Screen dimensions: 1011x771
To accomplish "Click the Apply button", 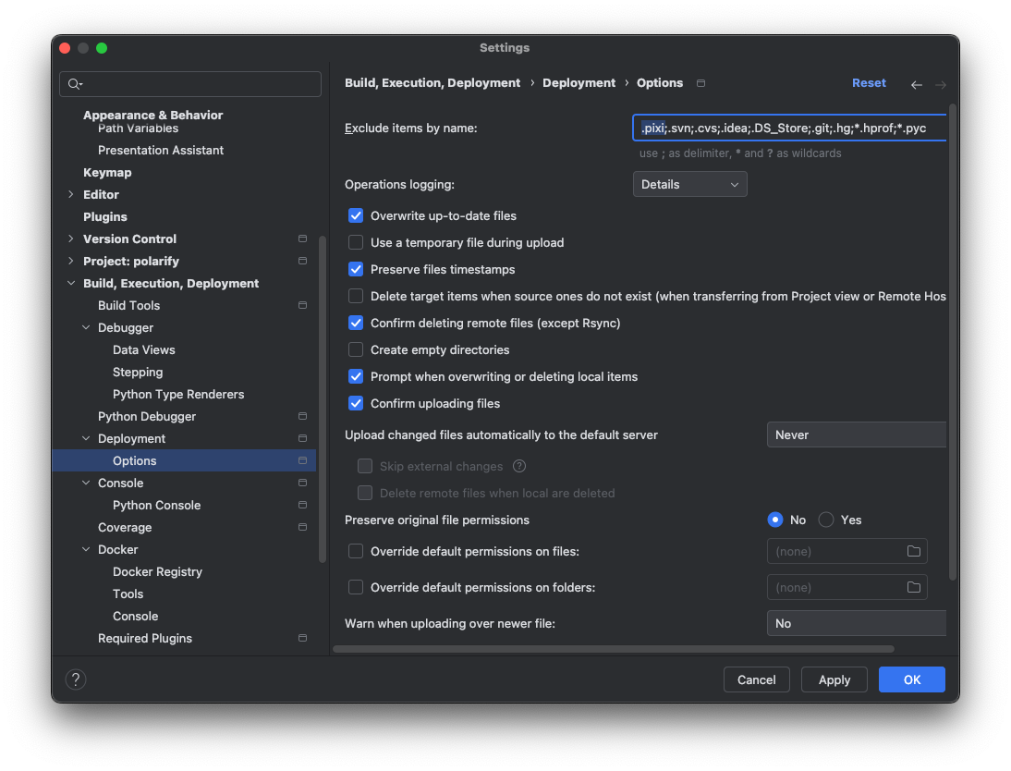I will (834, 679).
